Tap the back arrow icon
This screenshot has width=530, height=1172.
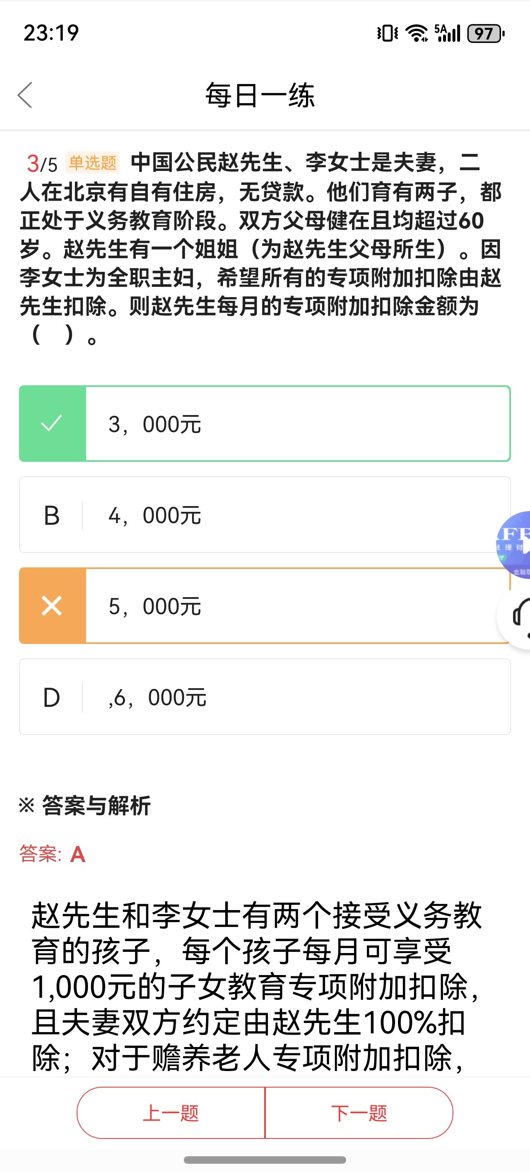click(x=25, y=95)
